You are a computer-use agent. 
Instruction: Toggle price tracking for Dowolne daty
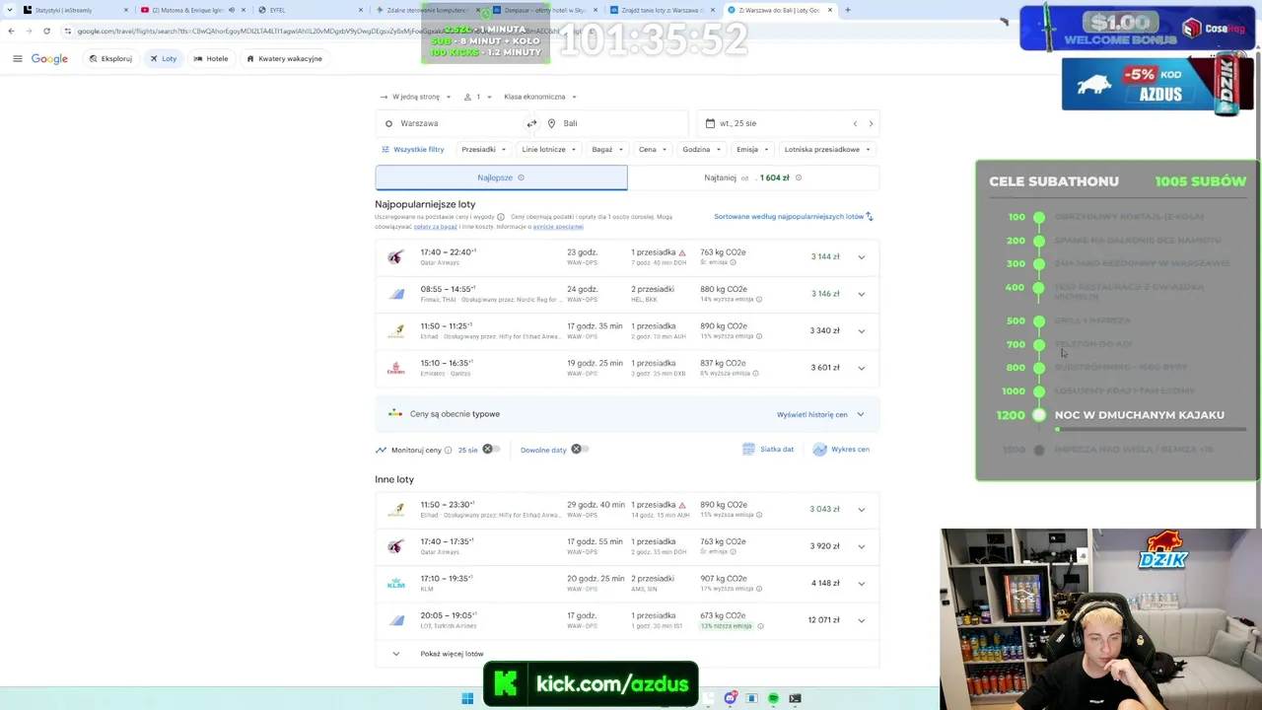(580, 450)
